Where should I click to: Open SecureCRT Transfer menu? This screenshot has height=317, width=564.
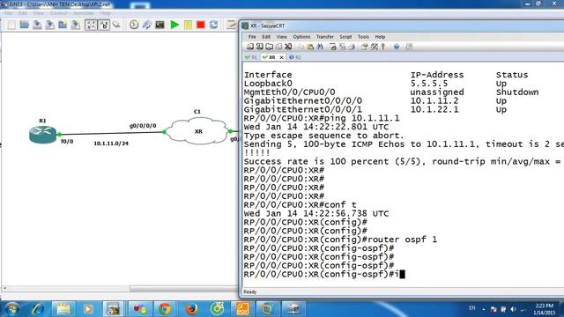(325, 37)
